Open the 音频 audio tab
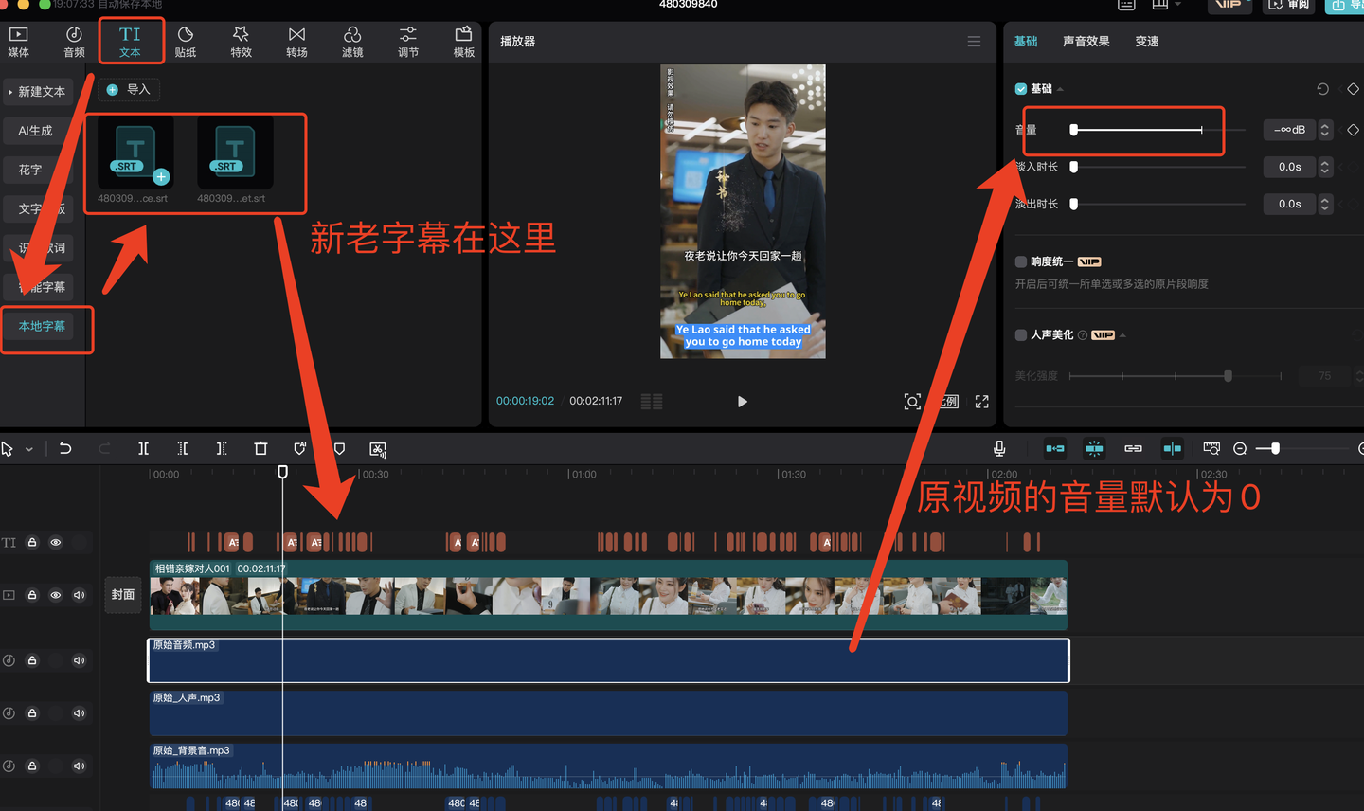 (74, 42)
